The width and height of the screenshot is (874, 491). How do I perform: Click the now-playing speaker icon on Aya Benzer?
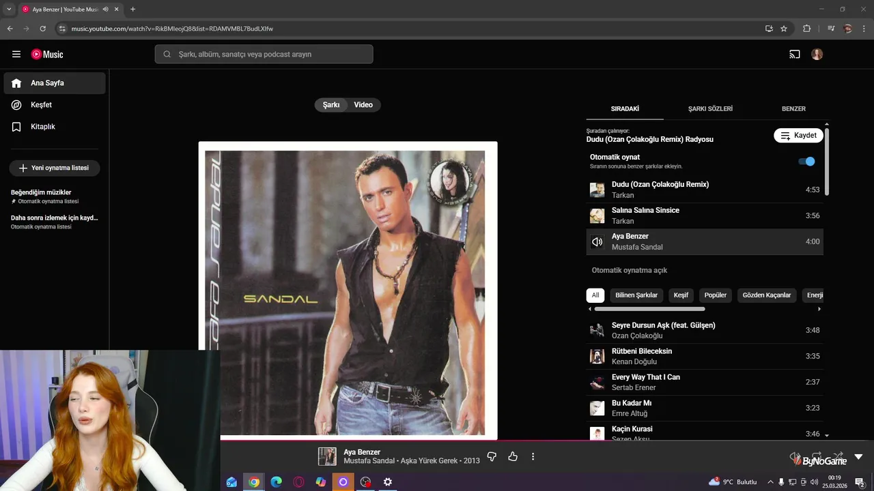tap(597, 241)
